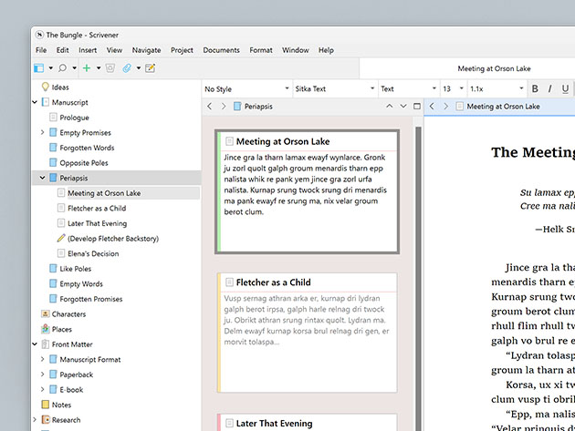Open the Sitka Text font dropdown

tap(335, 88)
